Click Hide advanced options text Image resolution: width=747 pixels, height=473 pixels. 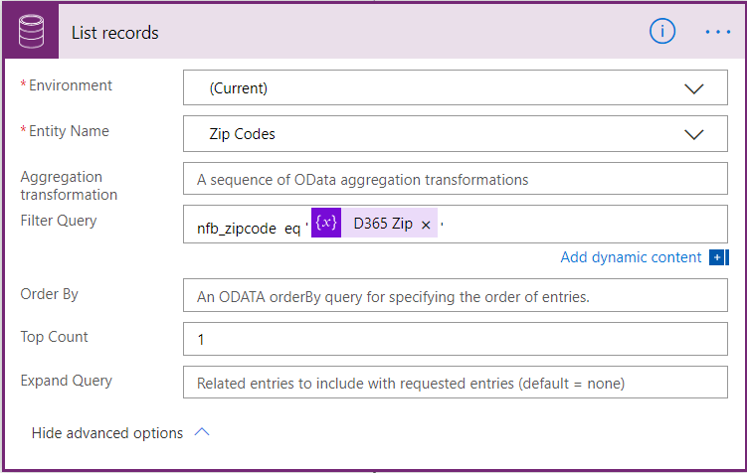107,433
